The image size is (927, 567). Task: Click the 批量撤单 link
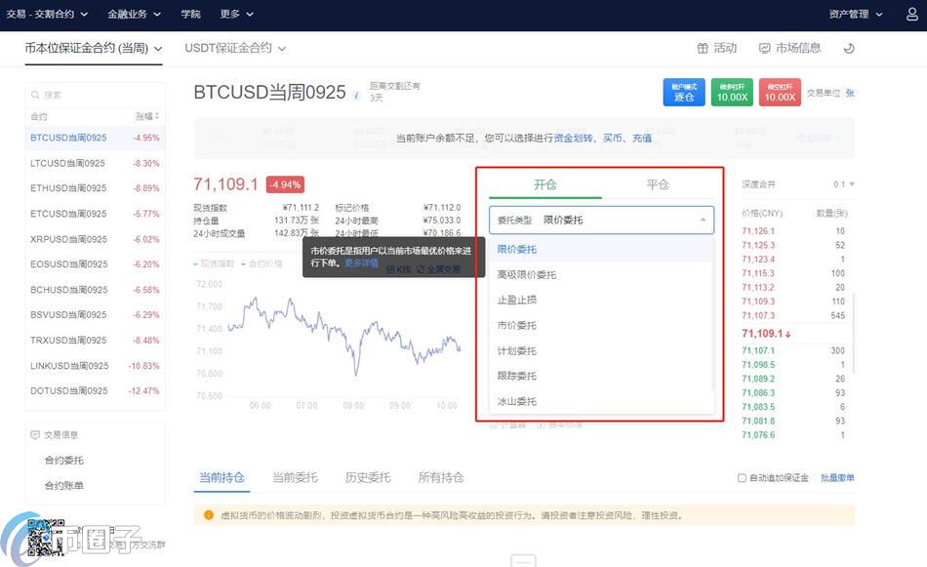(838, 478)
